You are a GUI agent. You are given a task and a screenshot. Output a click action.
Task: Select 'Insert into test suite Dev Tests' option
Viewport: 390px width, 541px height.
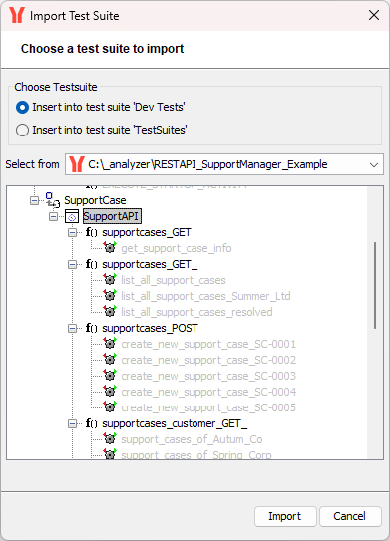click(101, 107)
